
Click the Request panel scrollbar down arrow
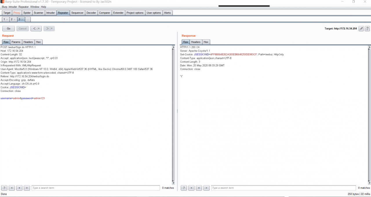pos(174,183)
